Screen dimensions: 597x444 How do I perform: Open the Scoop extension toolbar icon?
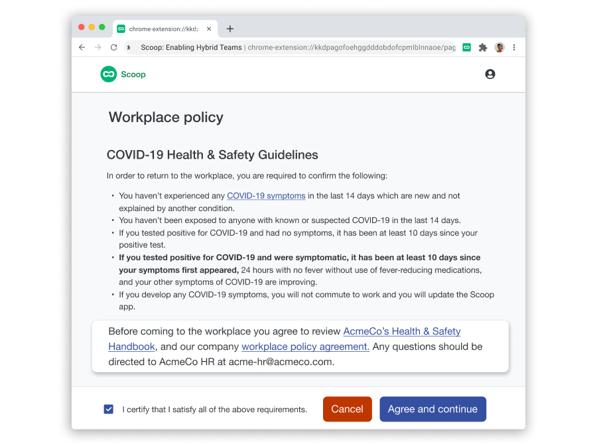point(467,48)
